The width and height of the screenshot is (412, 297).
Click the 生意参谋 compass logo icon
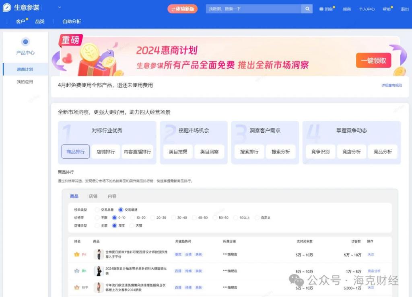7,8
